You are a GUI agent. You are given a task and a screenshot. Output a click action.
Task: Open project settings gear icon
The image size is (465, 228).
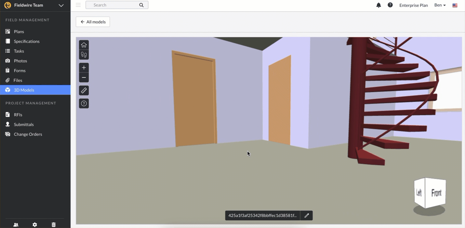pyautogui.click(x=34, y=224)
